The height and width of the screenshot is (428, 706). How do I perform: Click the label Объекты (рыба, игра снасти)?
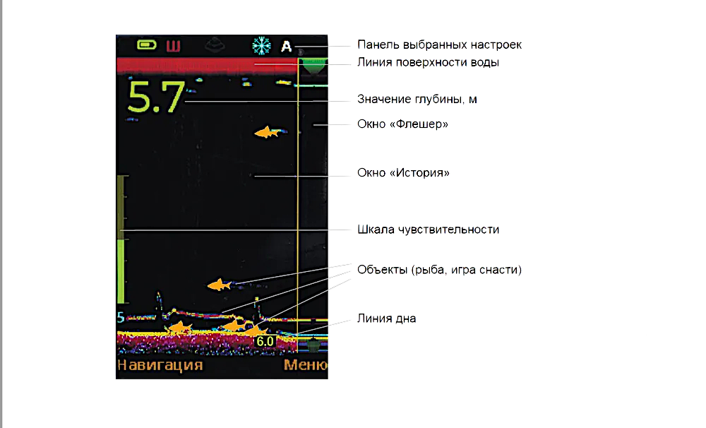point(439,270)
